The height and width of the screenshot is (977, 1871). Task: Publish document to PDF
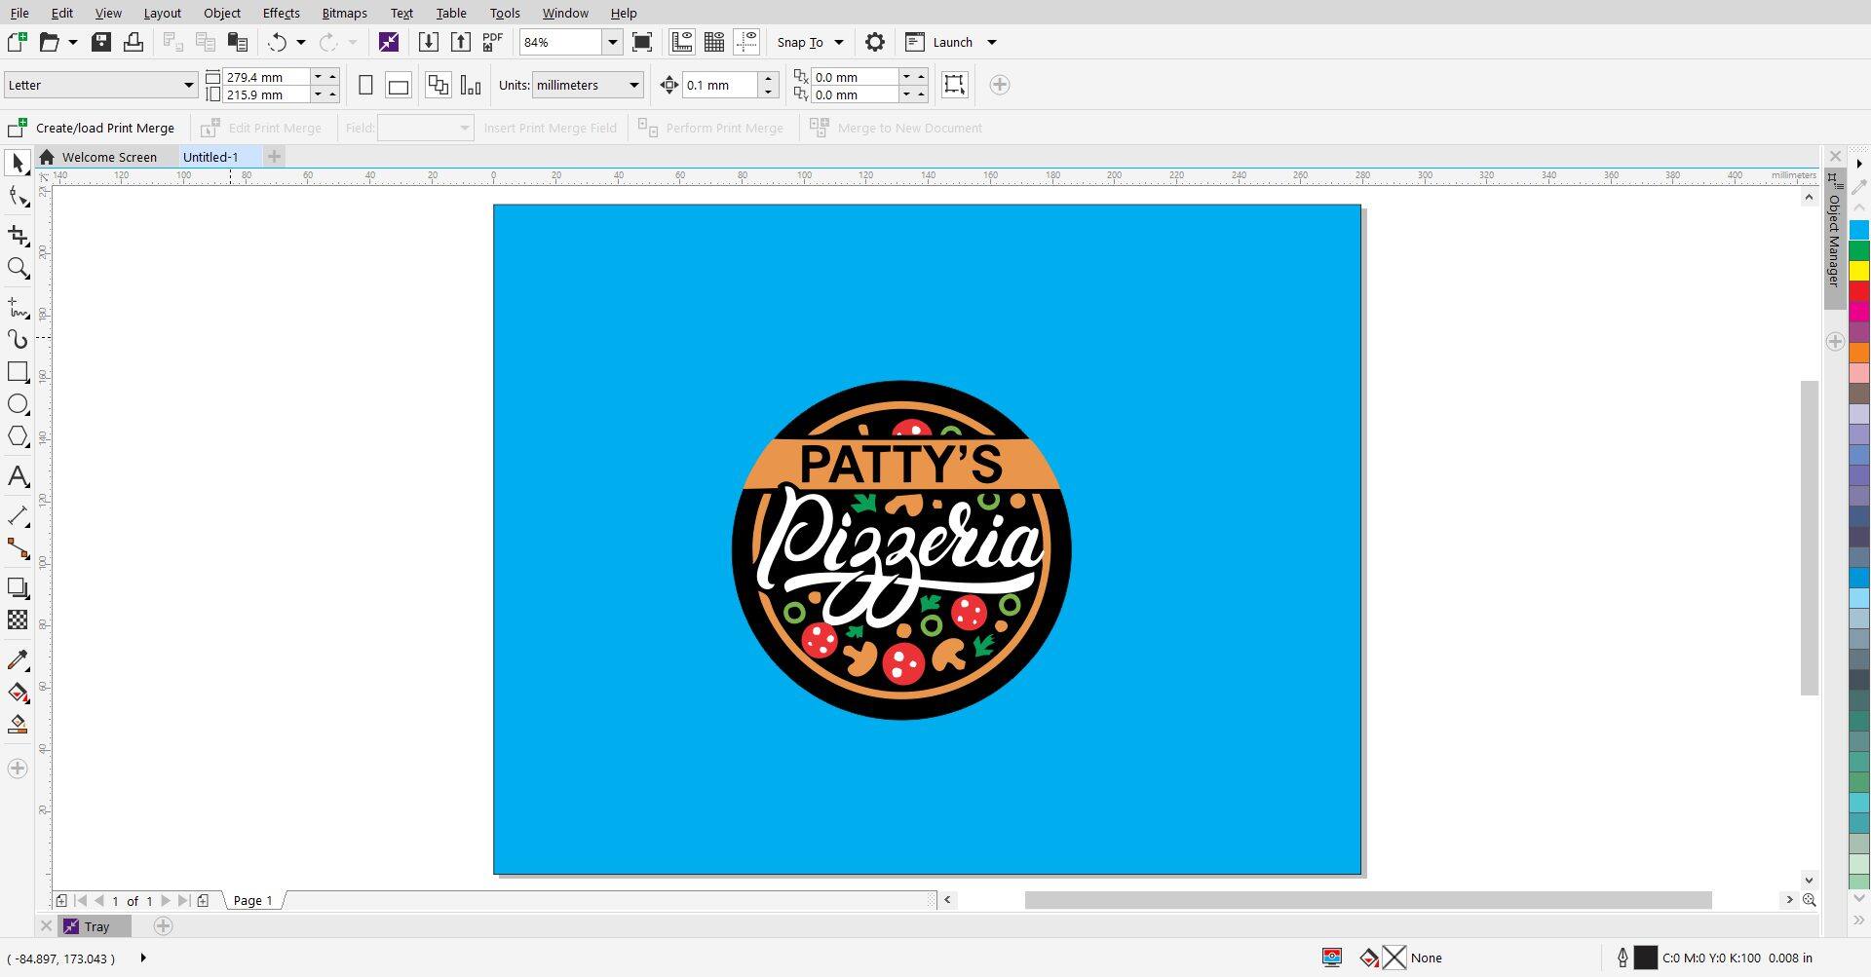coord(492,42)
